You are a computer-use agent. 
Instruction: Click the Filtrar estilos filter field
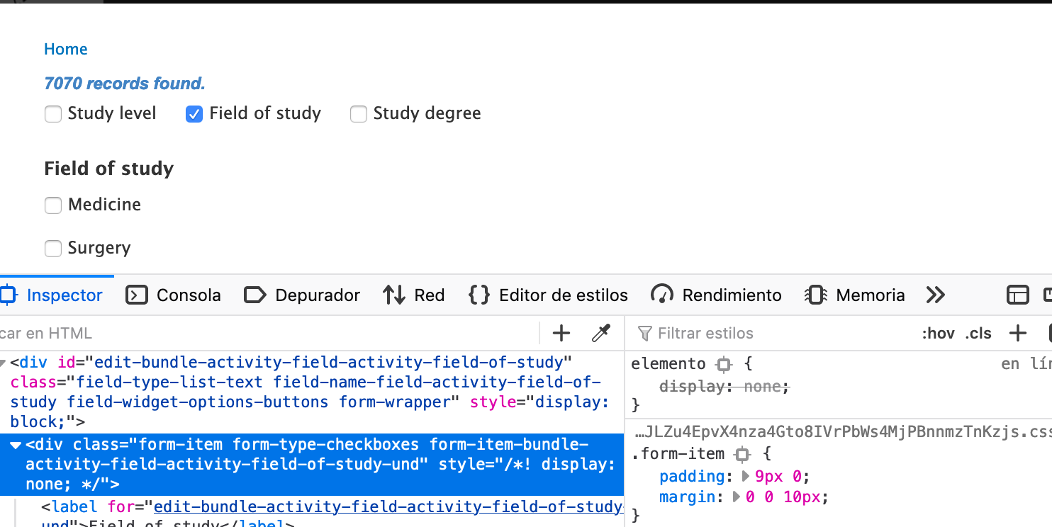tap(773, 334)
